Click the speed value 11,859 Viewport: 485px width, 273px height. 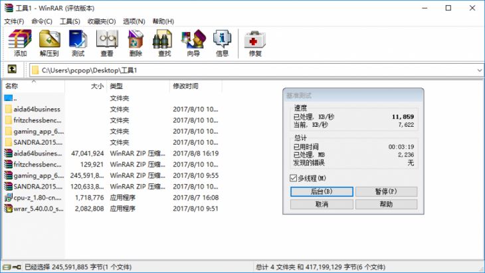403,117
